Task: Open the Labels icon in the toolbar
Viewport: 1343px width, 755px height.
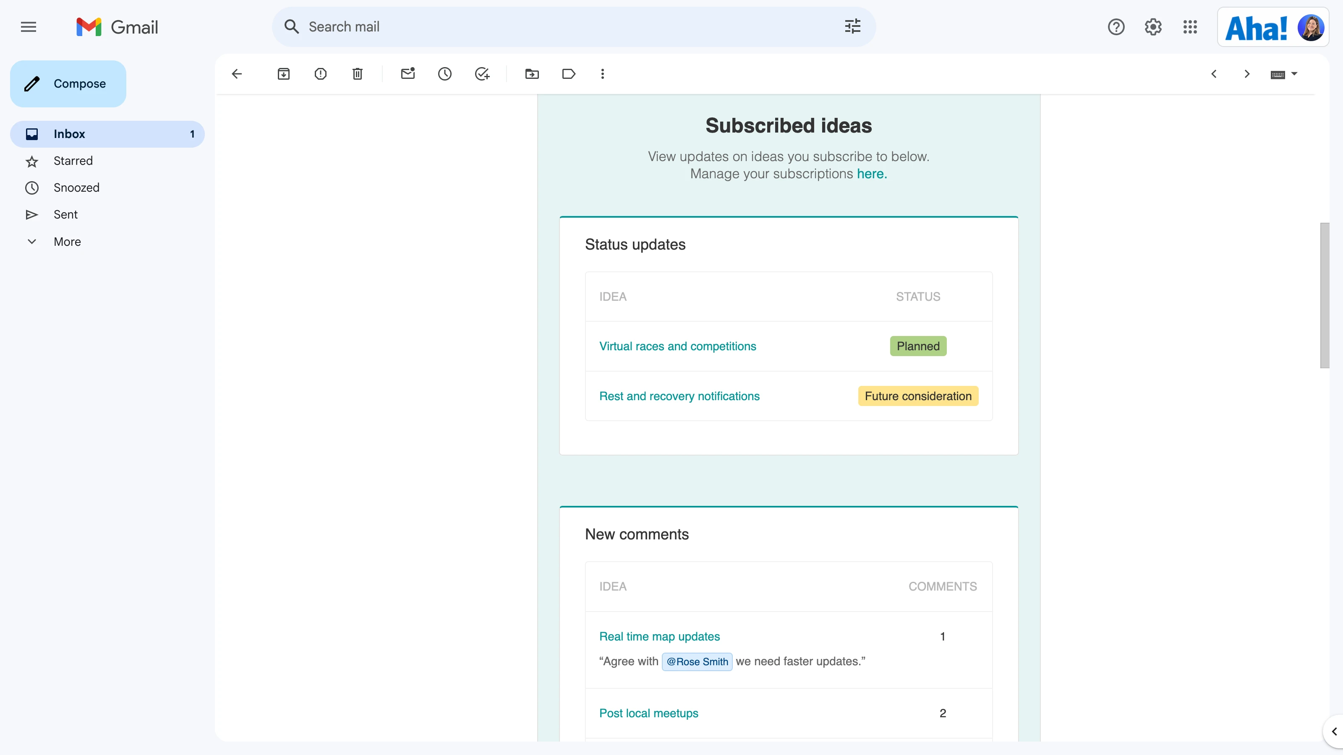Action: click(x=568, y=74)
